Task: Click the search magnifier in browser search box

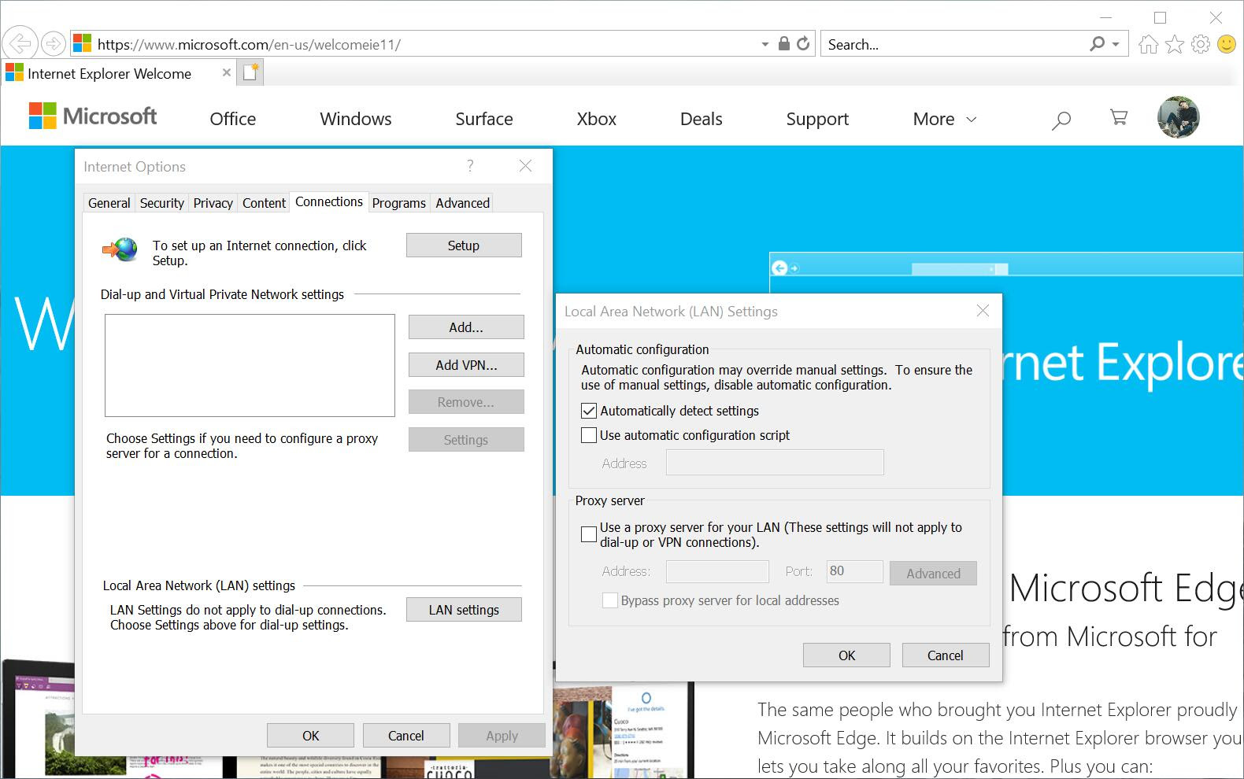Action: [1097, 44]
